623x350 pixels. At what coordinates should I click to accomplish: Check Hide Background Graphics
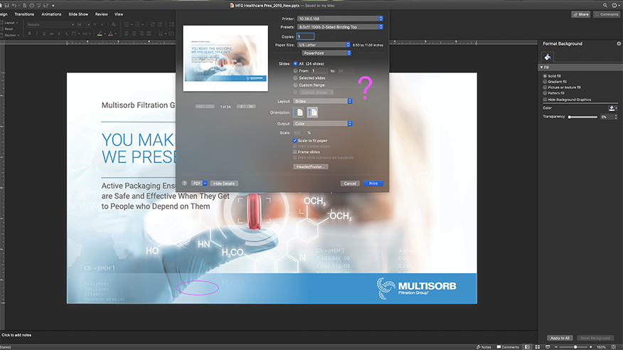(545, 100)
